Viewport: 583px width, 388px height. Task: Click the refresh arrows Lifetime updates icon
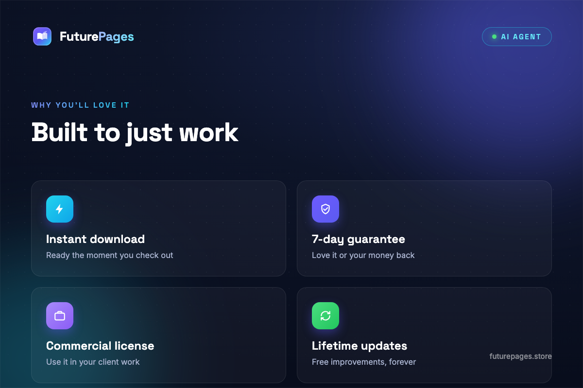click(x=326, y=316)
